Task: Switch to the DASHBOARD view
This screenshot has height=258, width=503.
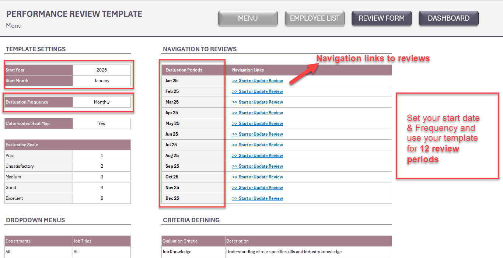Action: coord(448,18)
